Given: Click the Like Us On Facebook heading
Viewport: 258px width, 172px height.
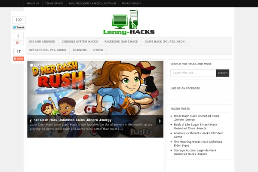Looking at the screenshot, I should 185,89.
